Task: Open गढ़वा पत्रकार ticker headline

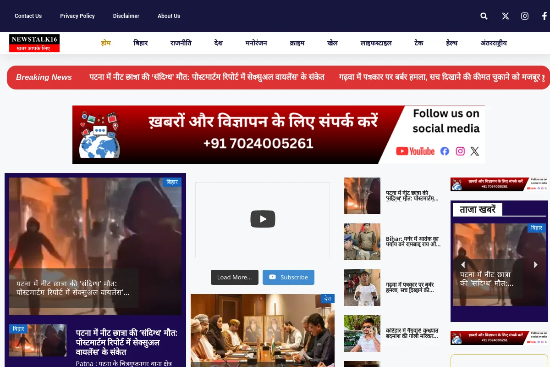Action: coord(441,77)
